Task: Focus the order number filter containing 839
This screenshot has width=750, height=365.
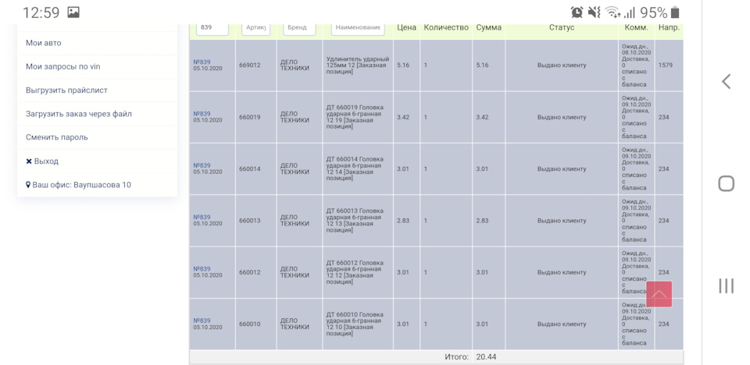Action: pos(212,27)
